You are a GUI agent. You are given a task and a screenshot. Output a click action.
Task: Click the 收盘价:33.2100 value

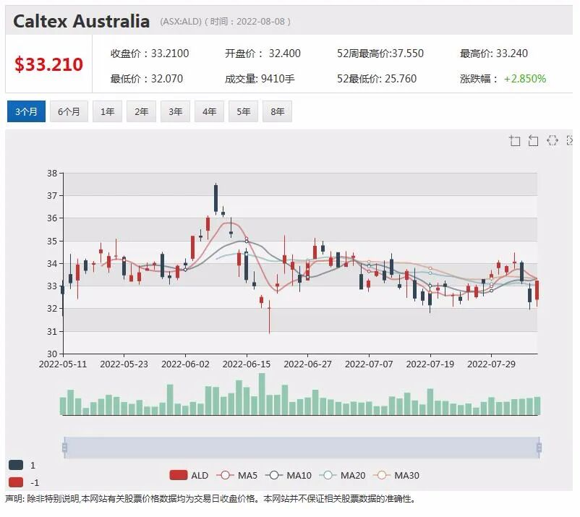(x=150, y=54)
